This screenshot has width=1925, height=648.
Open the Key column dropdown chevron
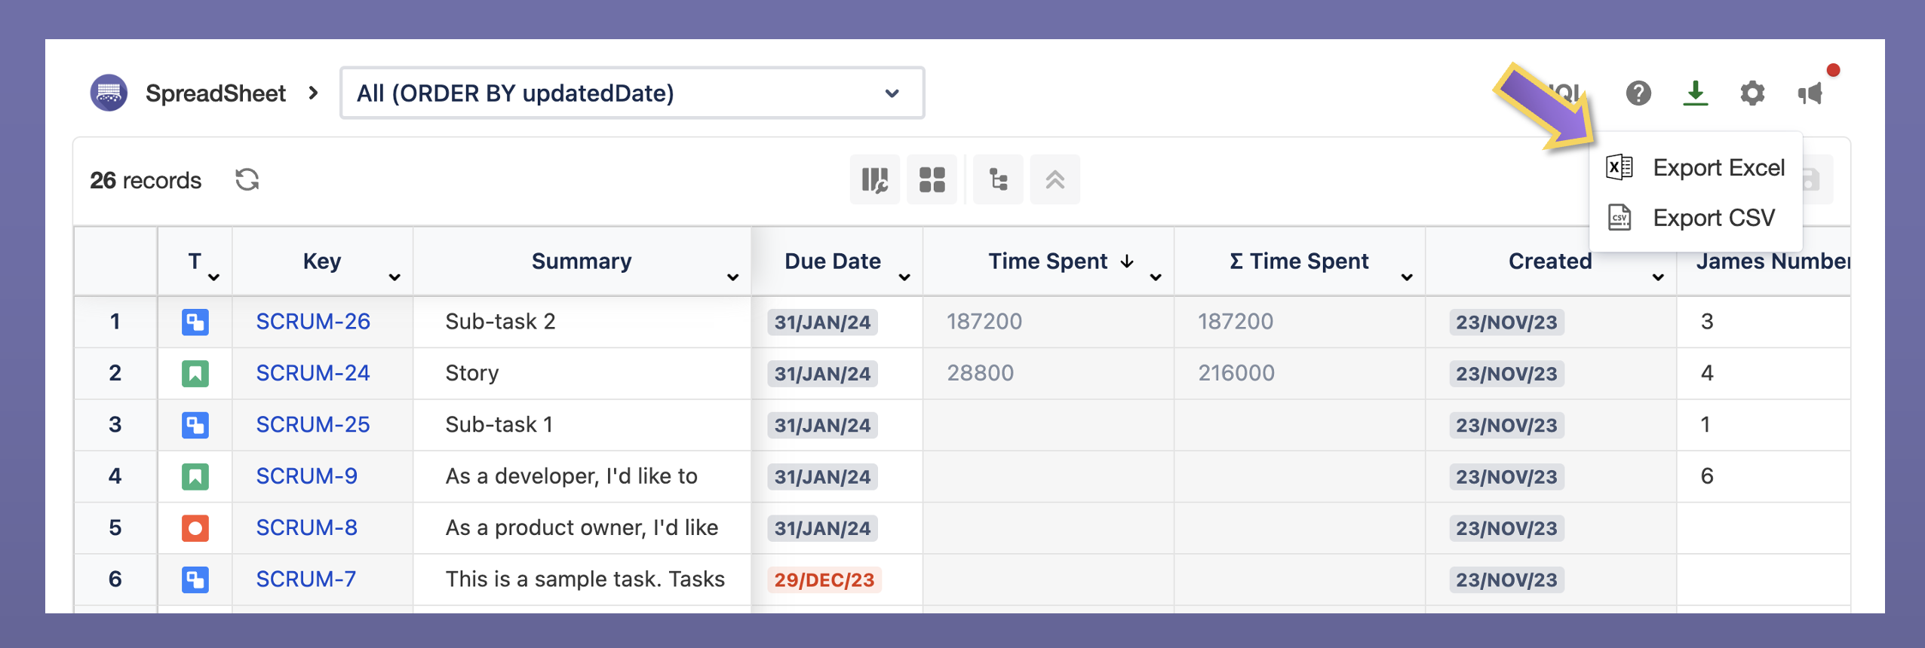pos(394,277)
